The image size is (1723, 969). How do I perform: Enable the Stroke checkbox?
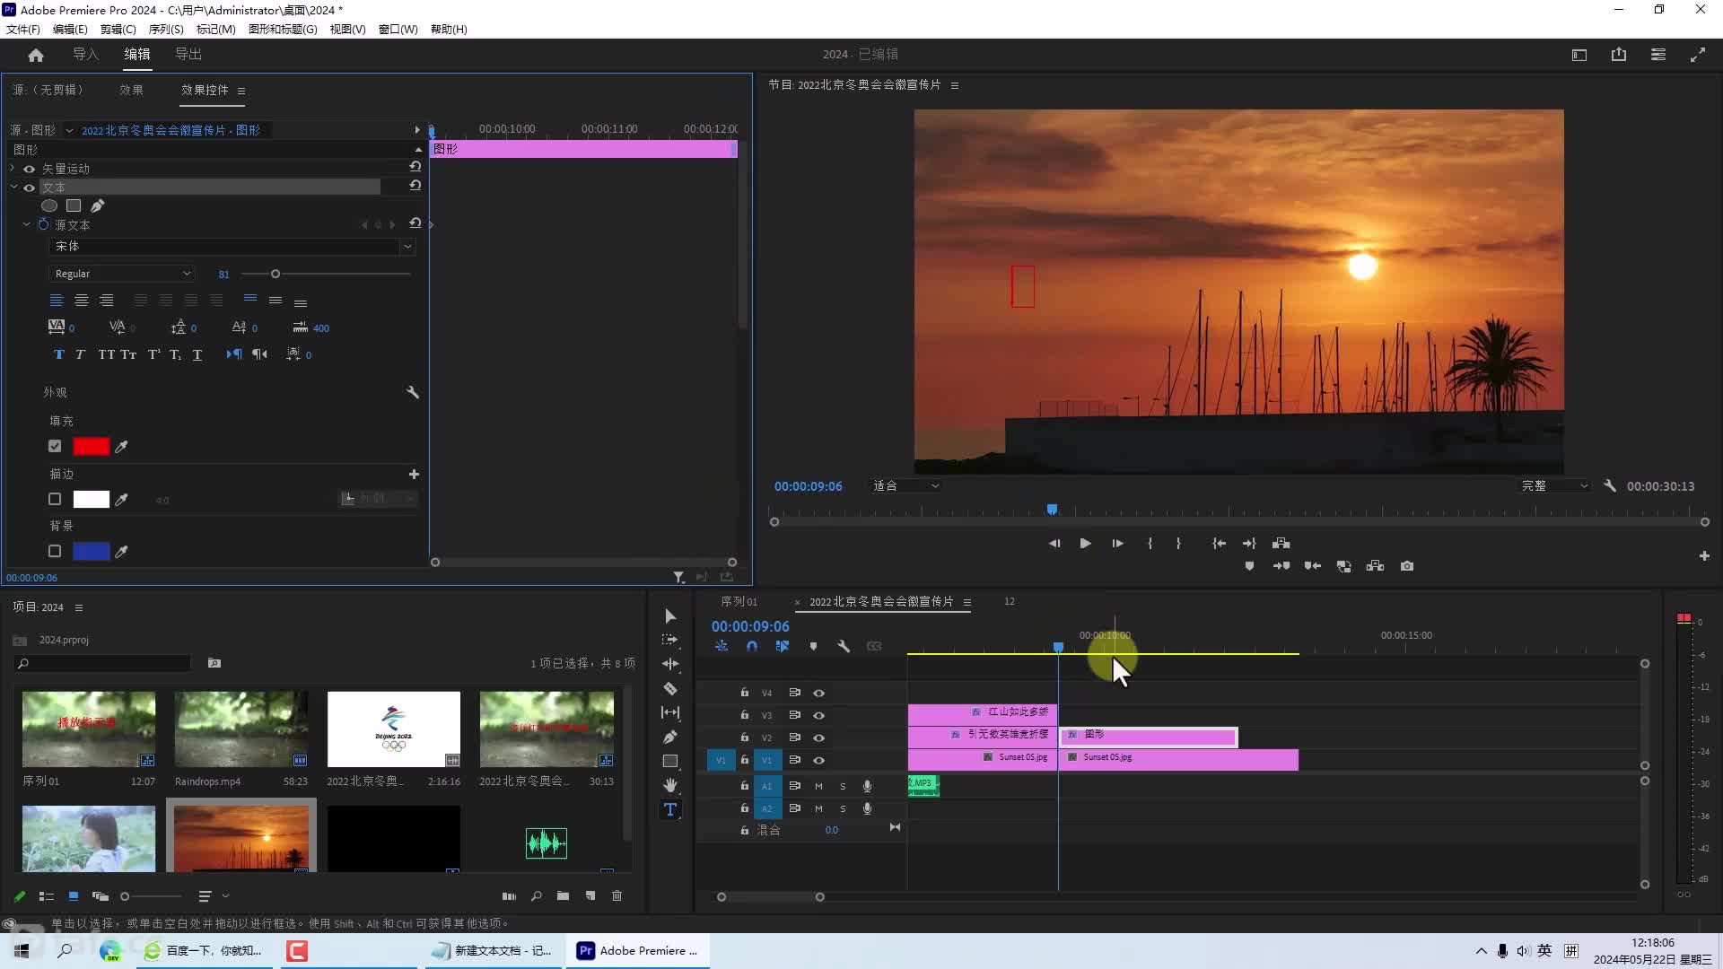(x=55, y=499)
